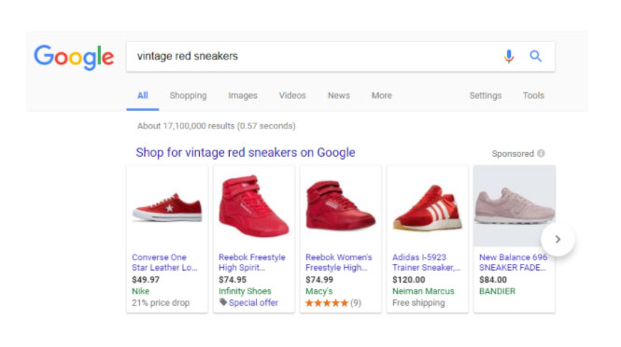Click the Neiman Marcus seller name
The width and height of the screenshot is (621, 347).
pos(423,291)
